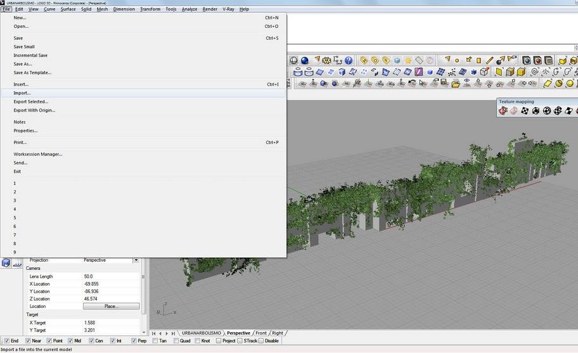
Task: Click the first yellow mesh plane icon
Action: coord(499,72)
